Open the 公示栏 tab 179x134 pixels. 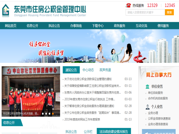(x=88, y=132)
